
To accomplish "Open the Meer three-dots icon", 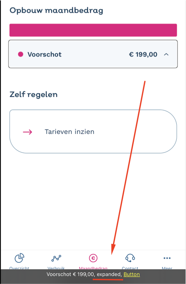I will 167,258.
